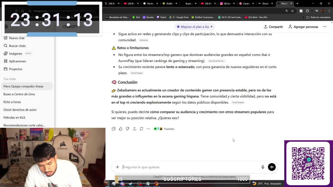Open TwitchTracker chip after 'corto plazo'
Image resolution: width=333 pixels, height=187 pixels.
pyautogui.click(x=137, y=73)
